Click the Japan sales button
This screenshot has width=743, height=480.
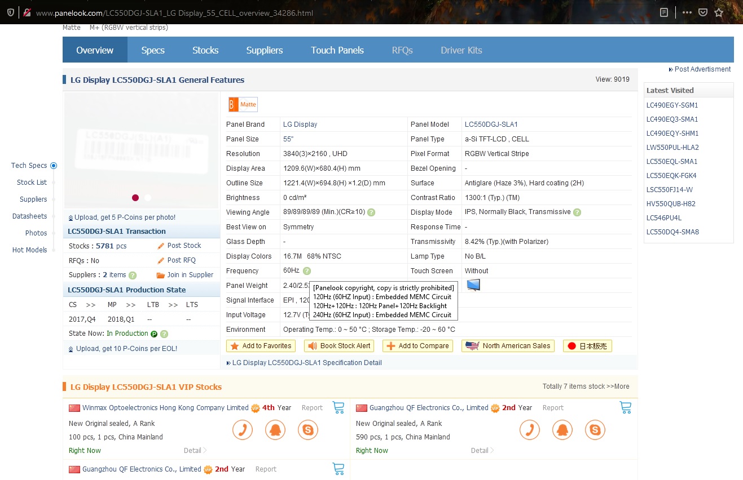(x=587, y=346)
